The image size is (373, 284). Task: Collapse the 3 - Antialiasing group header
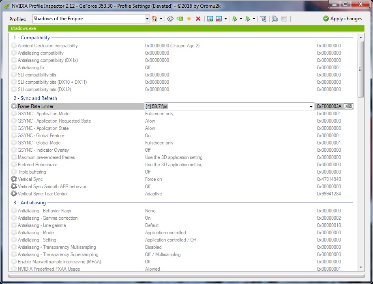[30, 203]
